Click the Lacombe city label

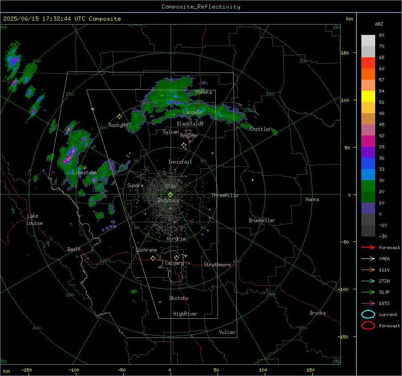click(x=193, y=112)
